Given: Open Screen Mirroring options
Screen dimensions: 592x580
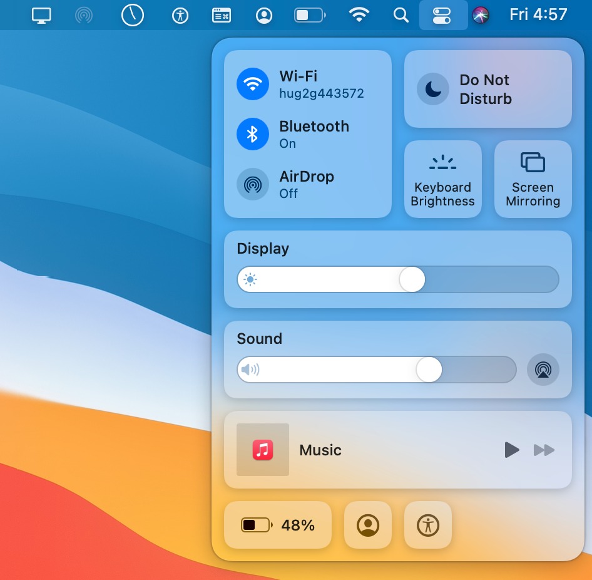Looking at the screenshot, I should [x=533, y=179].
